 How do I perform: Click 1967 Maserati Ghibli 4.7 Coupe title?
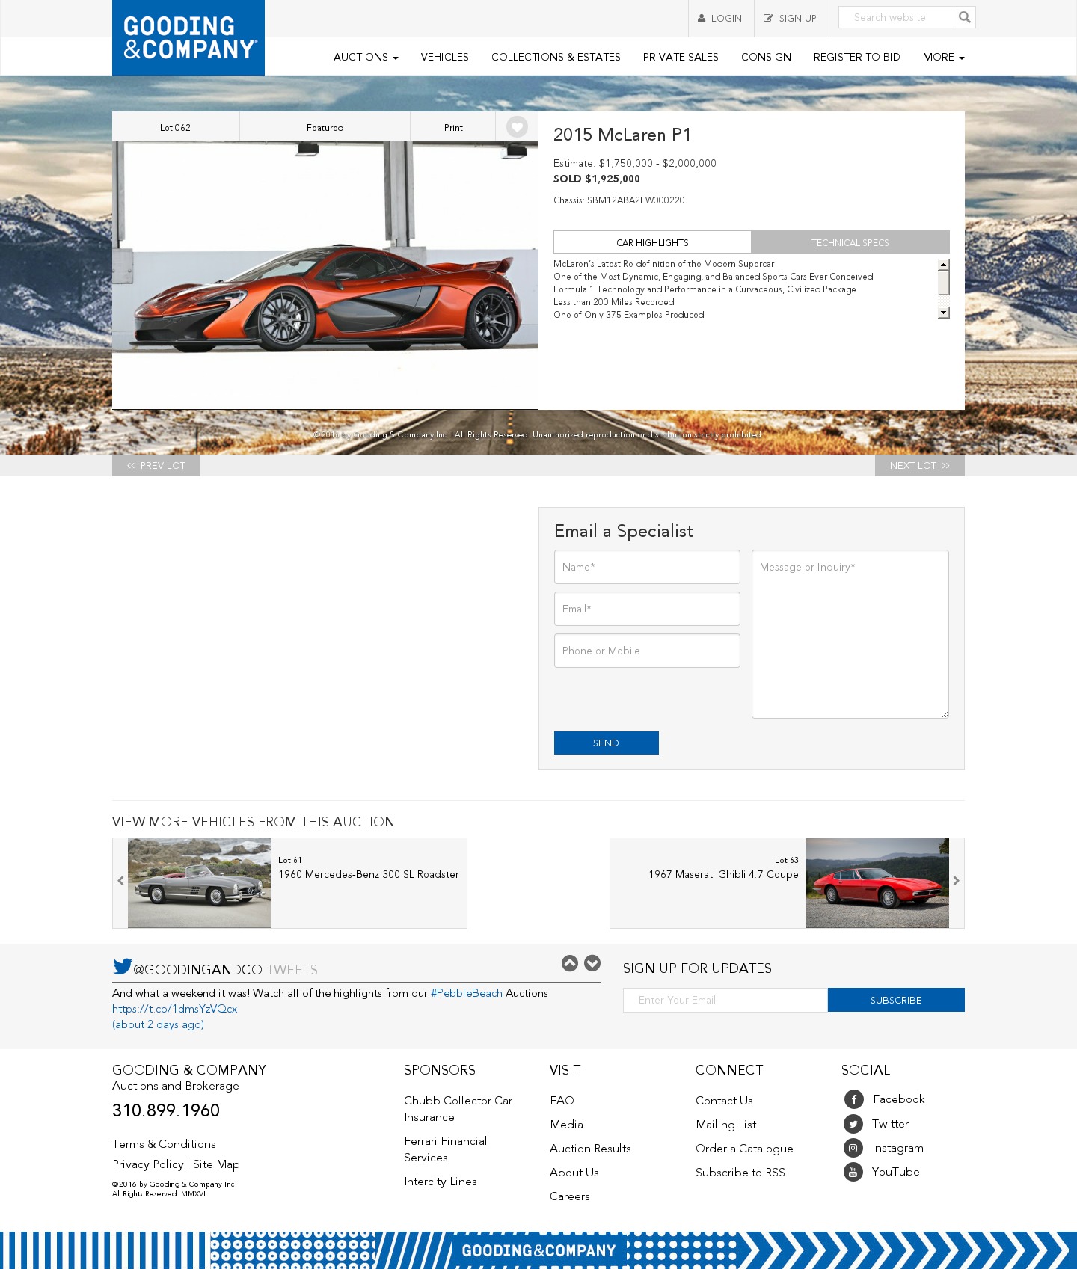click(723, 874)
